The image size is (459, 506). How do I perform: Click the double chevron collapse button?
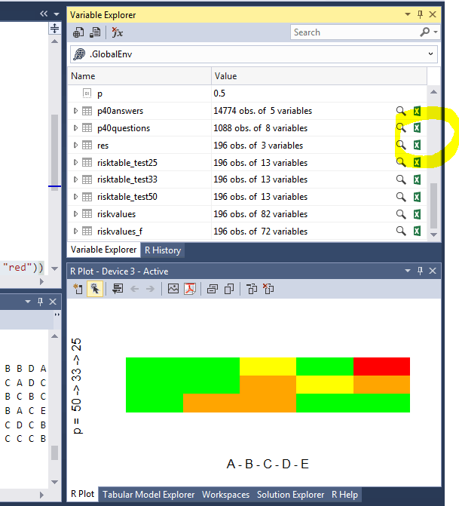pyautogui.click(x=44, y=14)
